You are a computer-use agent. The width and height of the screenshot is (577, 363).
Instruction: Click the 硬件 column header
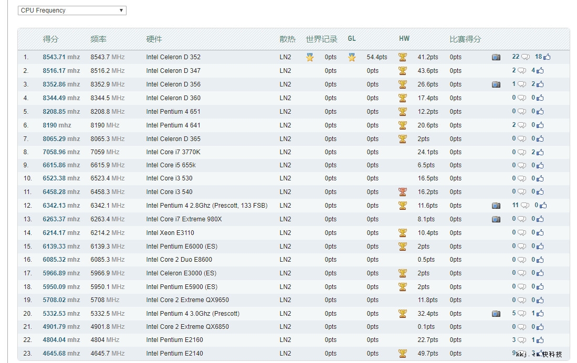(154, 39)
